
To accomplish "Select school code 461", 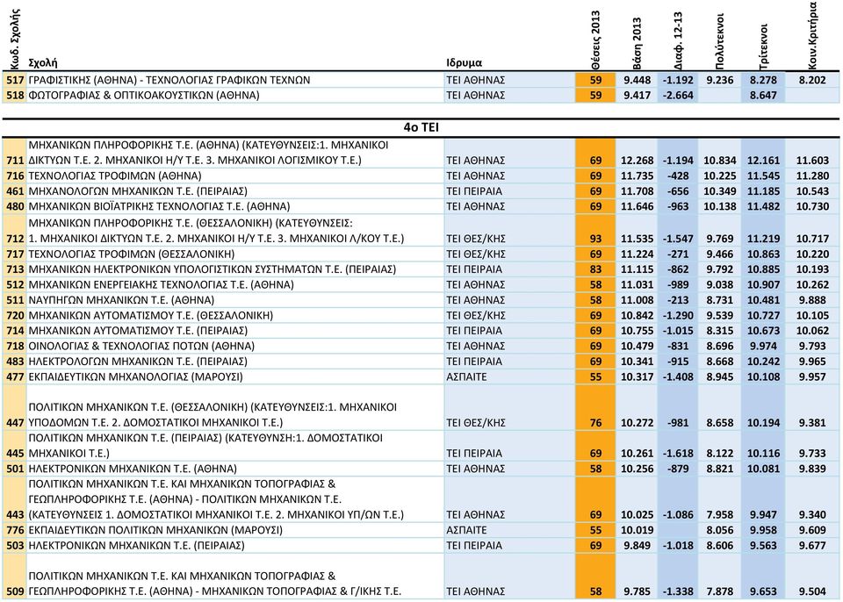I will [x=15, y=190].
